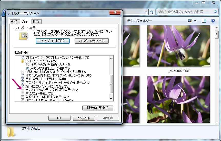Screen dimensions: 221x141
Task: Check 常にメニューを表示する option
Action: click(23, 93)
